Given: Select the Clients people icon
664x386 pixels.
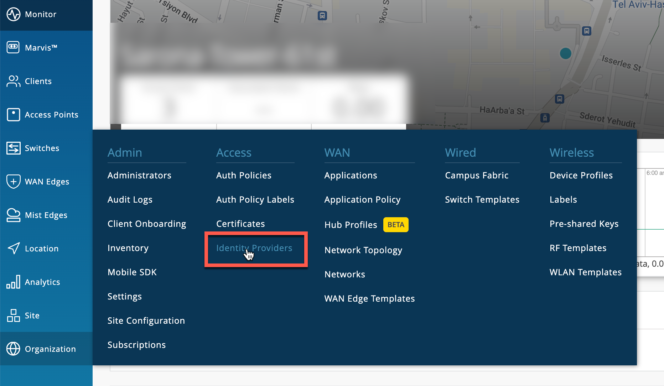Looking at the screenshot, I should [x=14, y=81].
